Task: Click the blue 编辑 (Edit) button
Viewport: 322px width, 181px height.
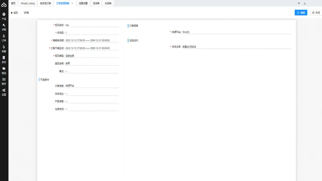Action: click(x=301, y=12)
